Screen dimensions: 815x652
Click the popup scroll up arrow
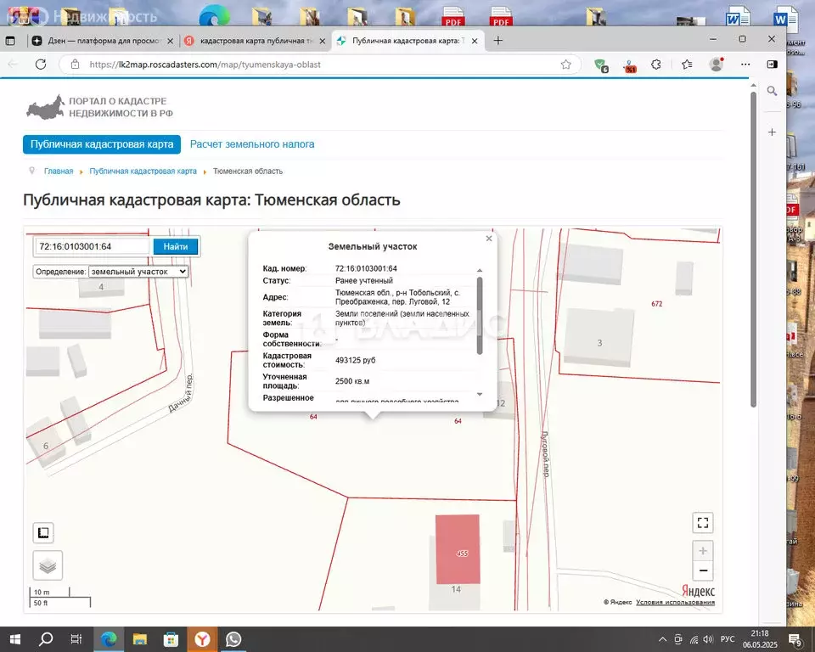[480, 270]
